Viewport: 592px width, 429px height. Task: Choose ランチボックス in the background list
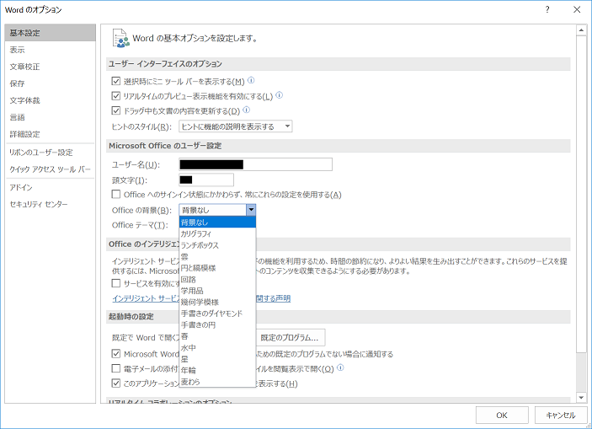[x=217, y=245]
